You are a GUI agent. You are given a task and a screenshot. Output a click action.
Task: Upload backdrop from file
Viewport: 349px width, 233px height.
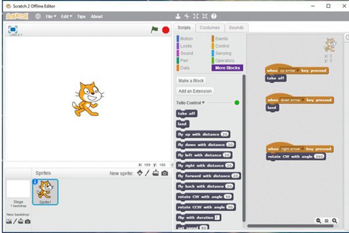point(21,221)
